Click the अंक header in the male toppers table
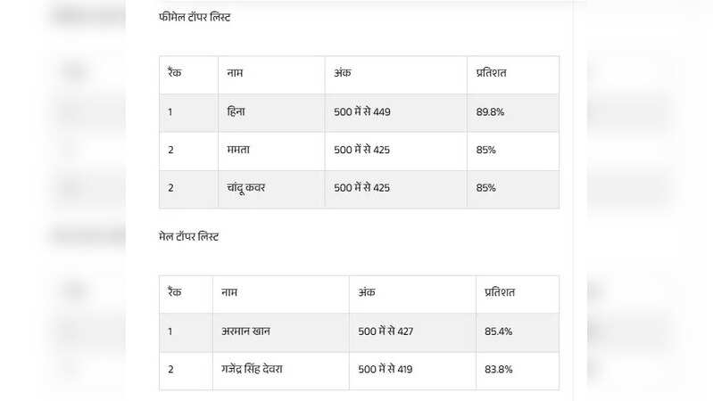Image resolution: width=713 pixels, height=401 pixels. coord(367,292)
